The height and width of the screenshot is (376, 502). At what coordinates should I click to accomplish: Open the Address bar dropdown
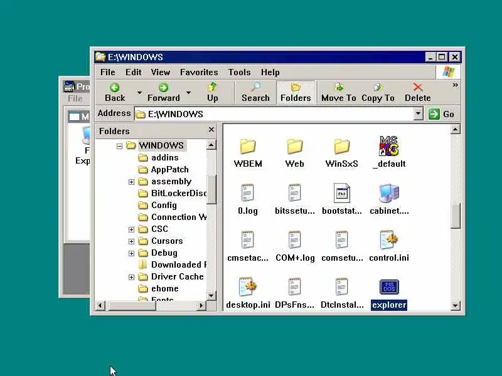point(418,114)
